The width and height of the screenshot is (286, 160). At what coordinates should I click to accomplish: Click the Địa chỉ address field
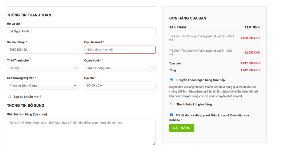[120, 86]
